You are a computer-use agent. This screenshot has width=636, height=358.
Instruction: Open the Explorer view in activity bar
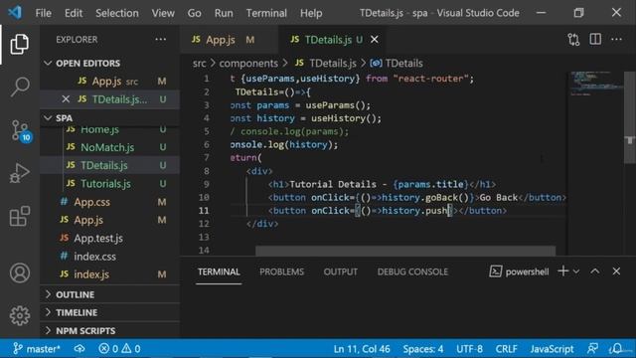point(20,44)
